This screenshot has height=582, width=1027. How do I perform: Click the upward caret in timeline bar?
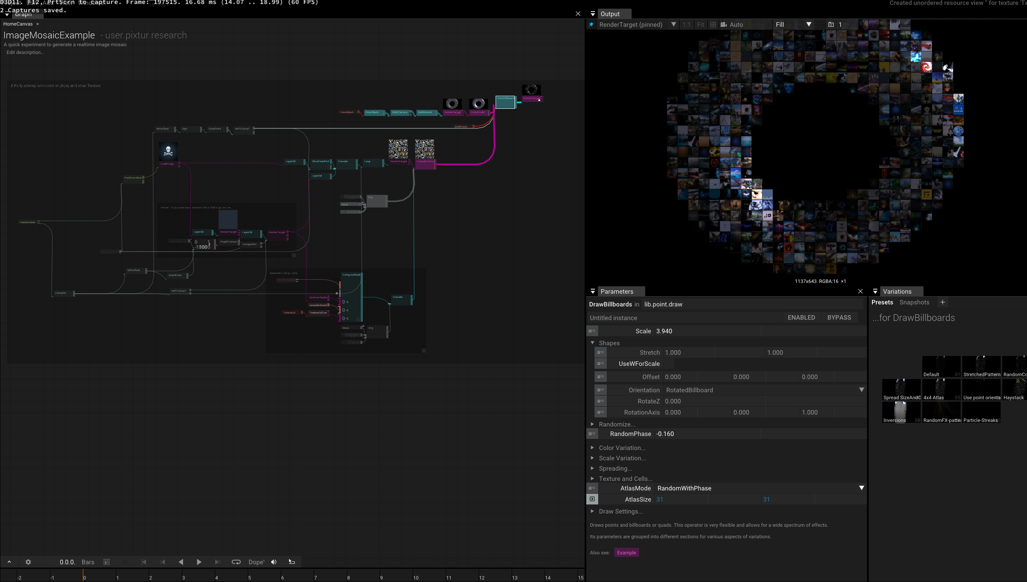[x=9, y=562]
